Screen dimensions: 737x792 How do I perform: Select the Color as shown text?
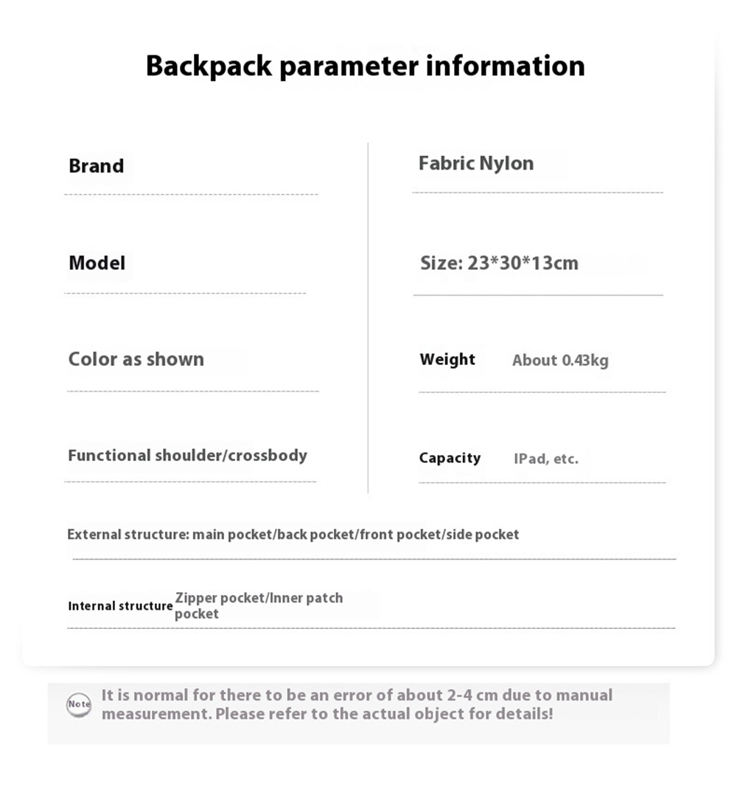136,359
